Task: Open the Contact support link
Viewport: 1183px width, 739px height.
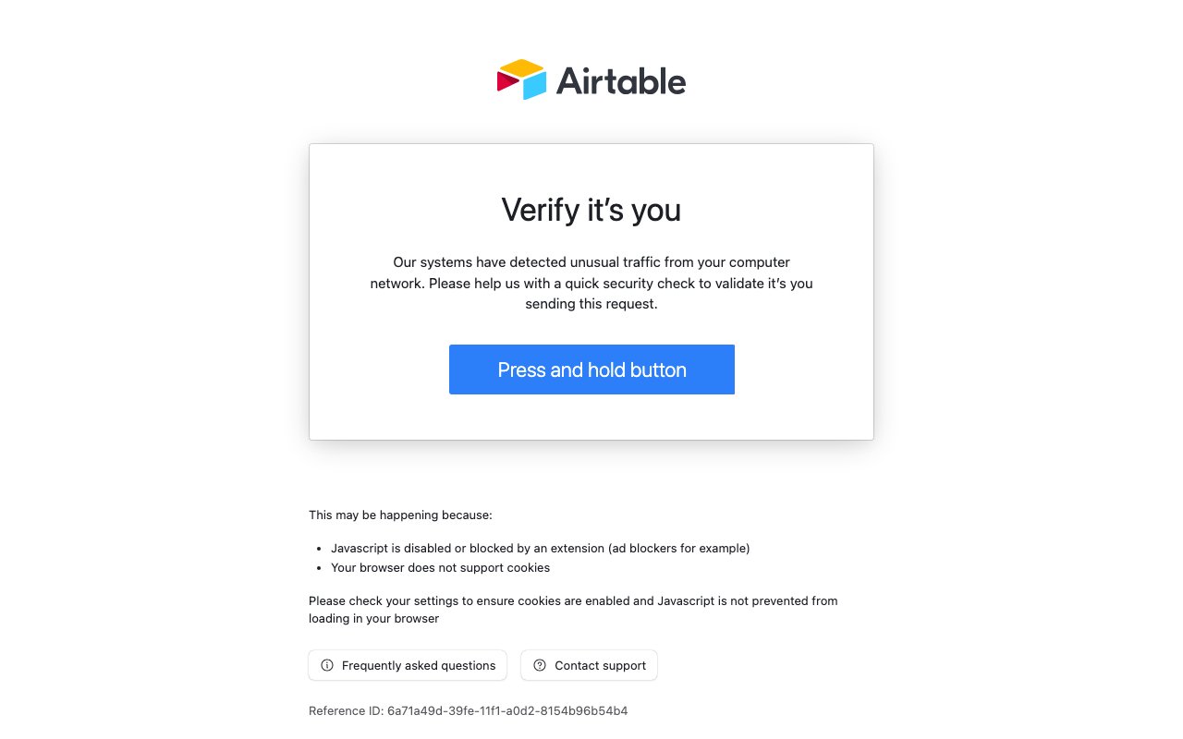Action: (x=601, y=665)
